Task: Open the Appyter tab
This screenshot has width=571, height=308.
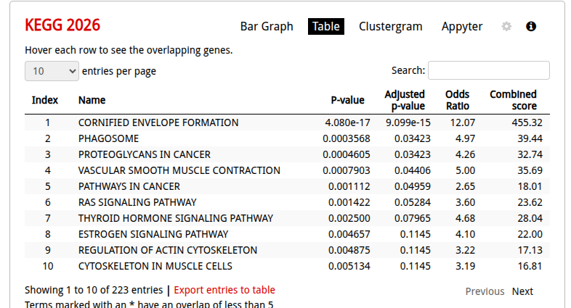Action: tap(462, 27)
